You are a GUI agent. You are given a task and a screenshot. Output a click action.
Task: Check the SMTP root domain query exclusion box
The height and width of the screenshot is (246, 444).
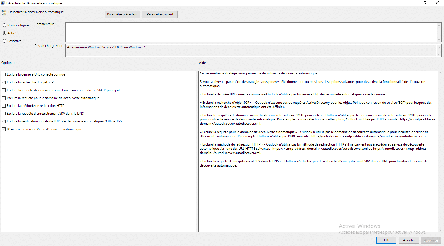pyautogui.click(x=4, y=90)
